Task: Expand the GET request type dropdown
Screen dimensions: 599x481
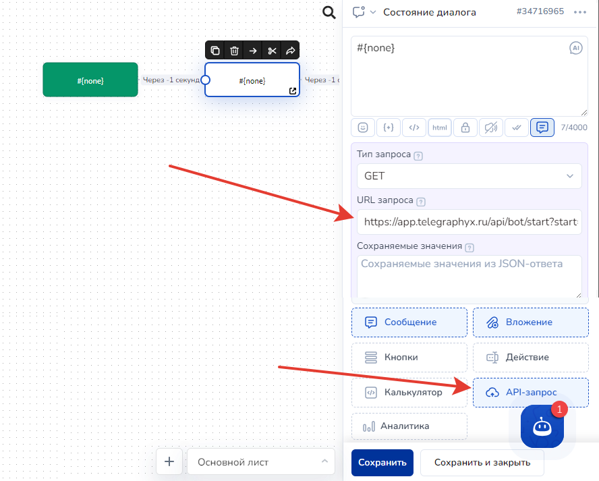Action: click(x=469, y=176)
